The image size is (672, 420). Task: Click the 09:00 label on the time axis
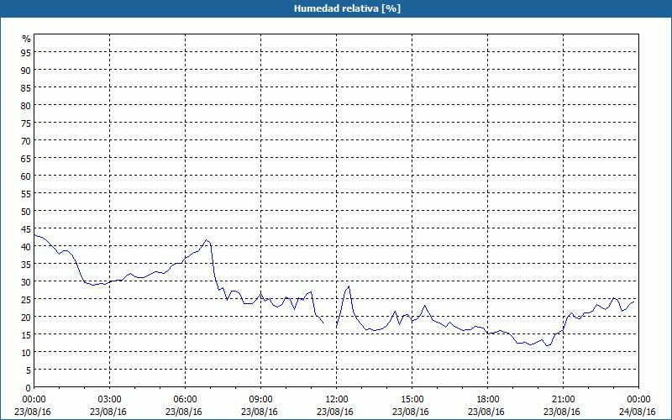[260, 400]
